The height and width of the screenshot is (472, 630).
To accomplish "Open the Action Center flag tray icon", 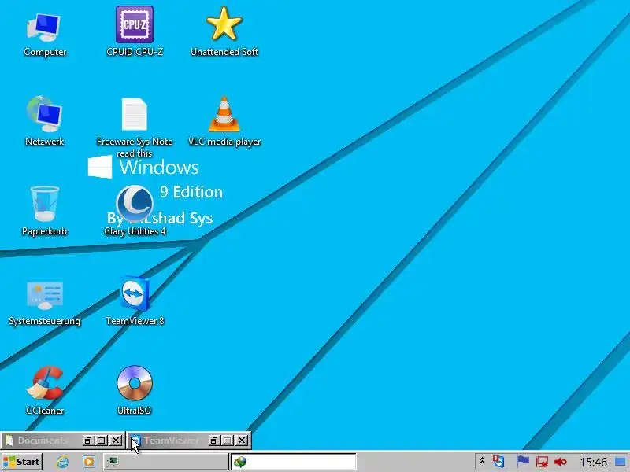I will pos(522,462).
